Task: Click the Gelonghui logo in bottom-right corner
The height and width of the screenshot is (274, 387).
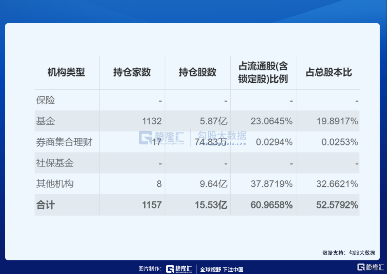Action: click(370, 267)
